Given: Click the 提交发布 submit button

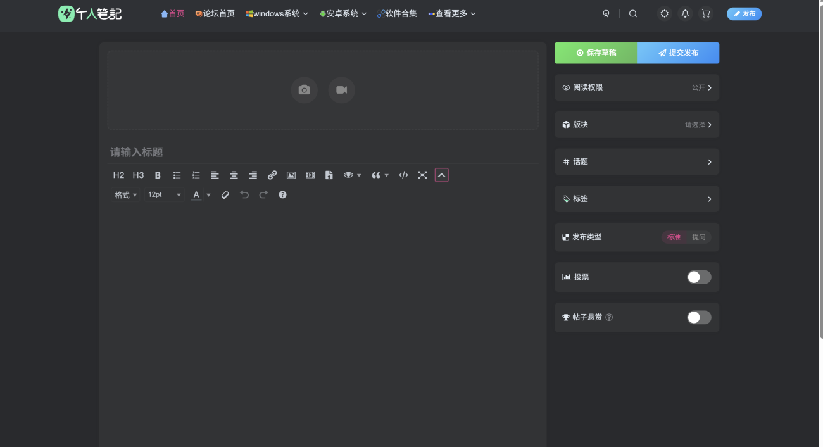Looking at the screenshot, I should [678, 53].
